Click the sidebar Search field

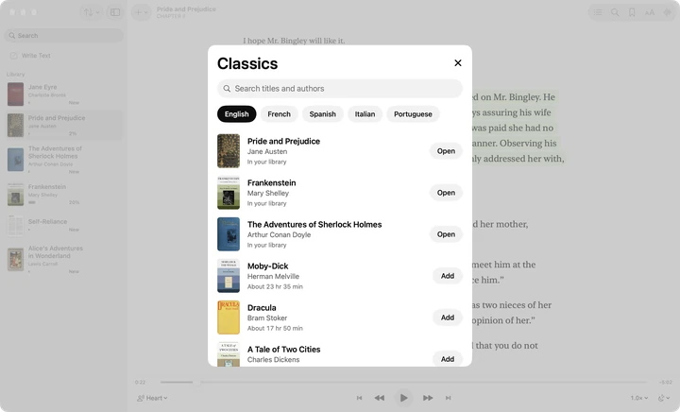[x=64, y=36]
